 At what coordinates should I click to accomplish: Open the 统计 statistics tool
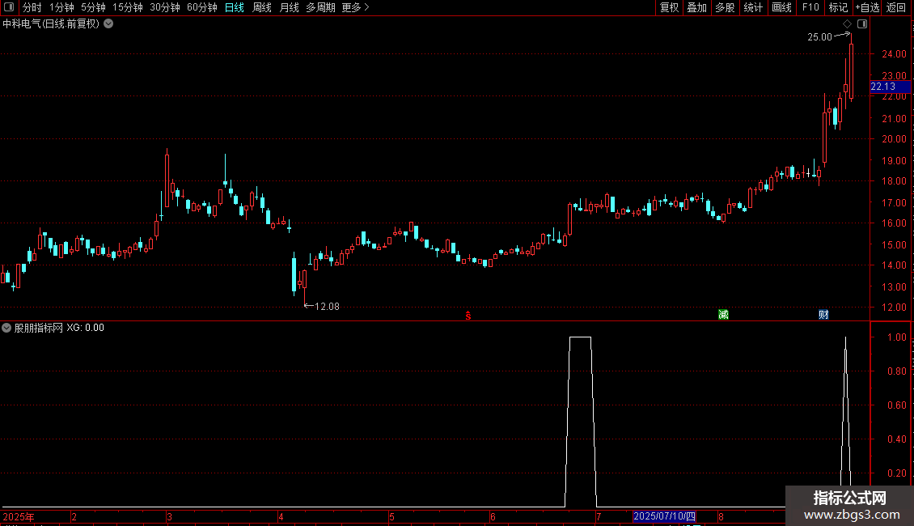coord(753,7)
